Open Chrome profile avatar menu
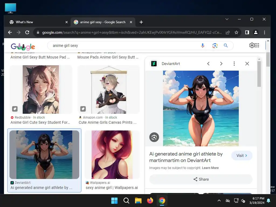The width and height of the screenshot is (276, 207). [256, 32]
